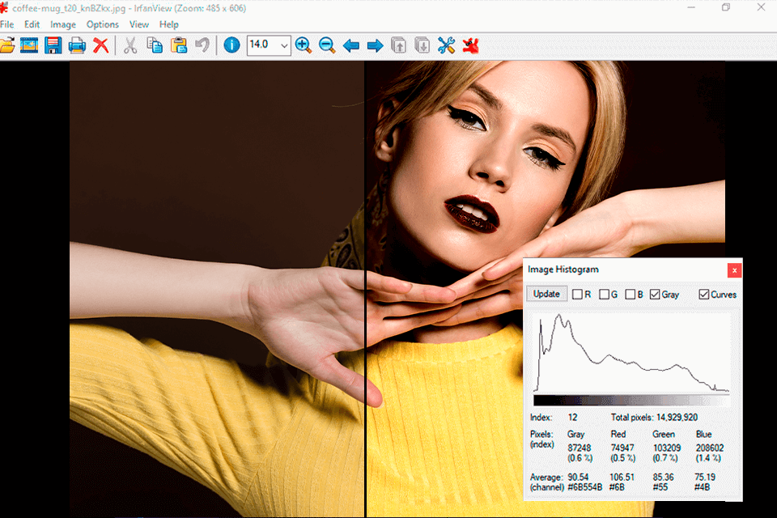The image size is (777, 518).
Task: Uncheck the Gray checkbox
Action: click(655, 295)
